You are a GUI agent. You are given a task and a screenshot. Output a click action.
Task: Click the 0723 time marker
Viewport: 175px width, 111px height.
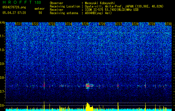click(52, 24)
